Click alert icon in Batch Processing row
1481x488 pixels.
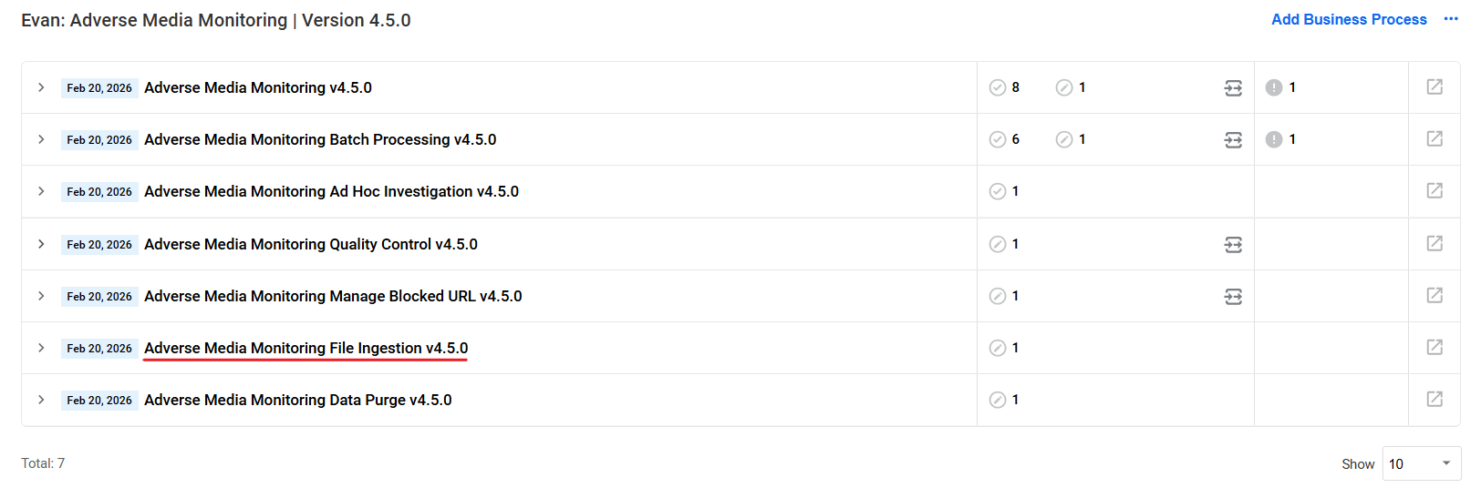tap(1274, 139)
